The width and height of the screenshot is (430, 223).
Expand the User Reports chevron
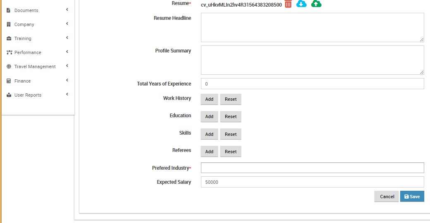pyautogui.click(x=67, y=94)
